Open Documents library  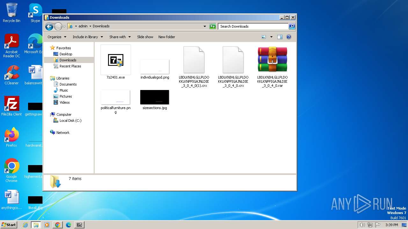click(x=68, y=84)
